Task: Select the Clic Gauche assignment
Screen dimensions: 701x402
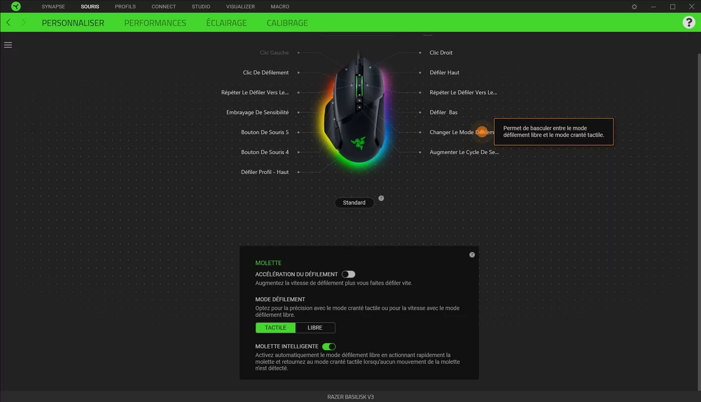Action: pyautogui.click(x=275, y=53)
